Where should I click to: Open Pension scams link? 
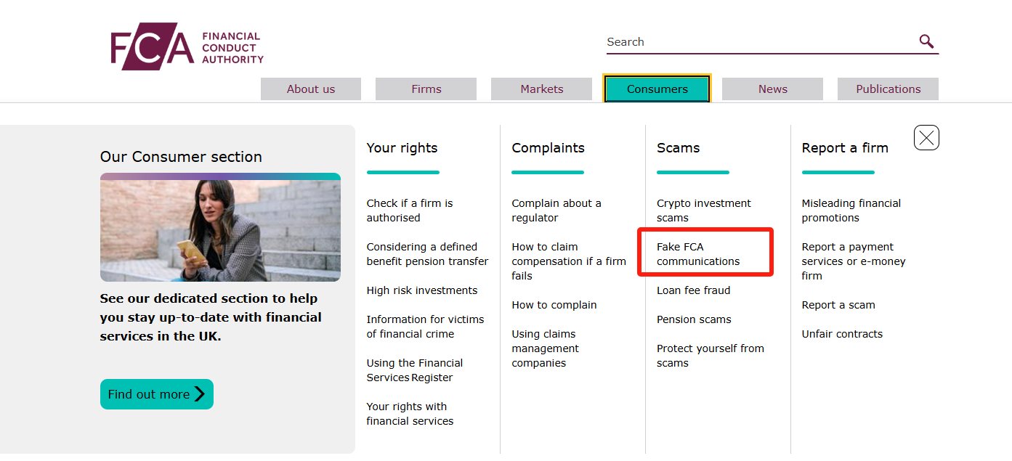694,319
